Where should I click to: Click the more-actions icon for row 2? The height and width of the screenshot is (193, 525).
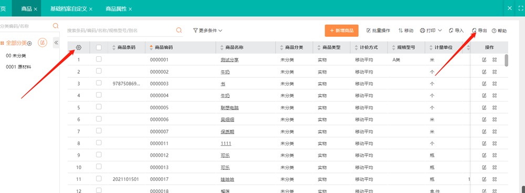(495, 72)
